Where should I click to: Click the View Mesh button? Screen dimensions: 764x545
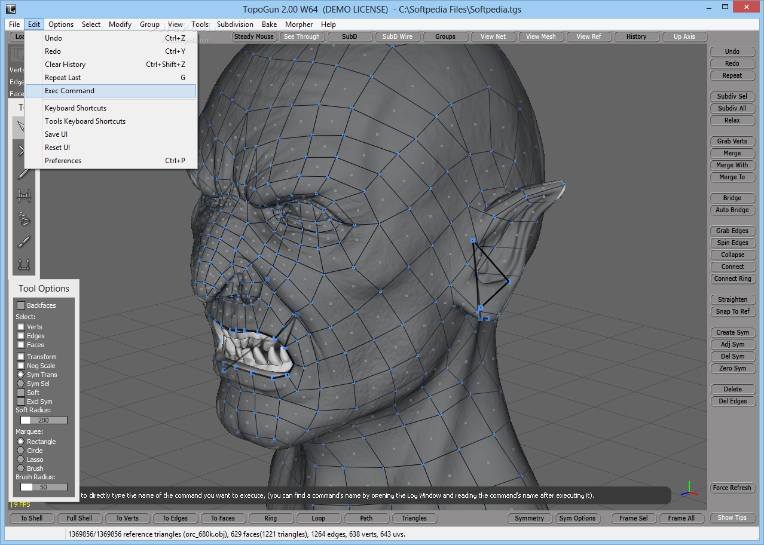(541, 36)
